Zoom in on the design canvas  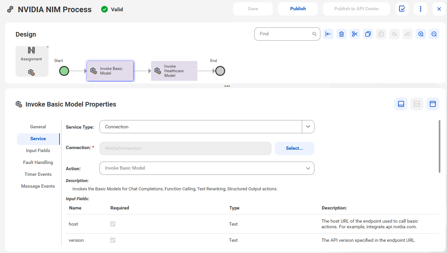[x=421, y=34]
